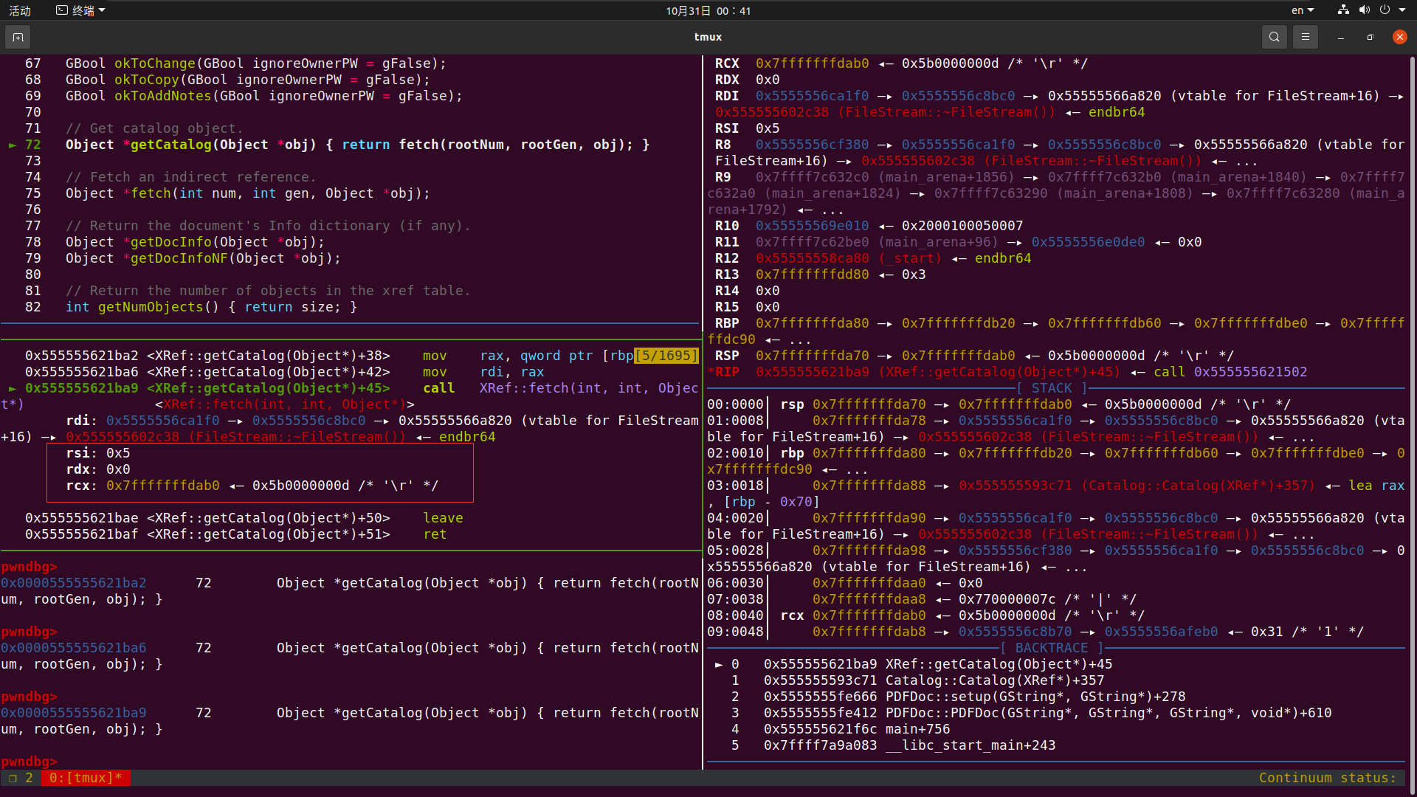
Task: Click the 'leave' instruction at getCatalog+50
Action: point(443,518)
